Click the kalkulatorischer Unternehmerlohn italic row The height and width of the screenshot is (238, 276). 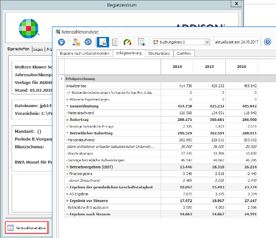pos(111,147)
